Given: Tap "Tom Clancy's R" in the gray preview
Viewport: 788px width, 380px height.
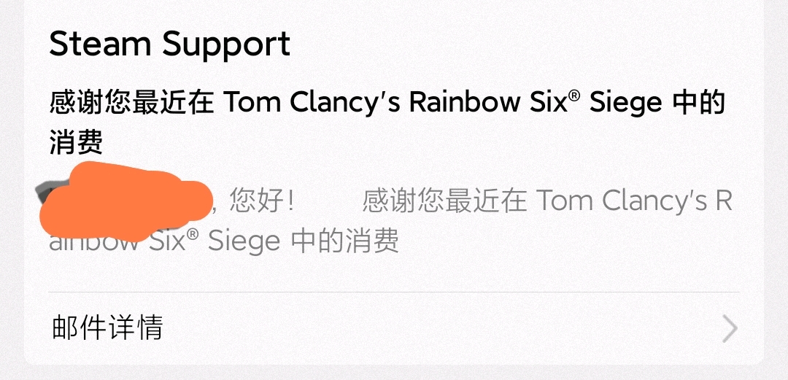Looking at the screenshot, I should (x=634, y=201).
